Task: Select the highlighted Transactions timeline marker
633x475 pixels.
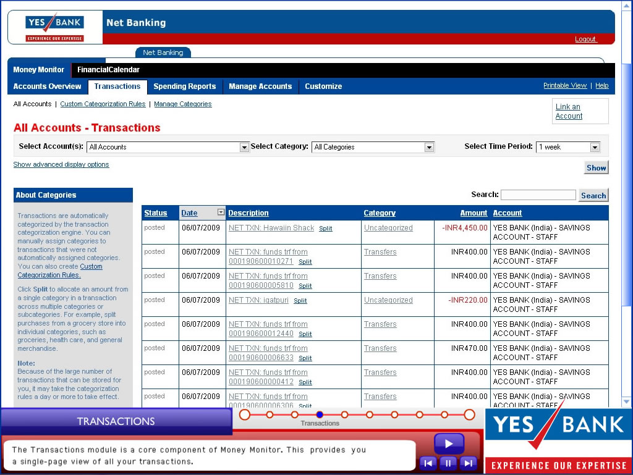Action: pyautogui.click(x=320, y=414)
